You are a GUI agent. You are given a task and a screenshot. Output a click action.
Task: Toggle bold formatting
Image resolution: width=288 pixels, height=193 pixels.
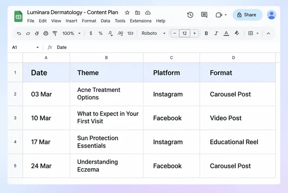click(206, 33)
